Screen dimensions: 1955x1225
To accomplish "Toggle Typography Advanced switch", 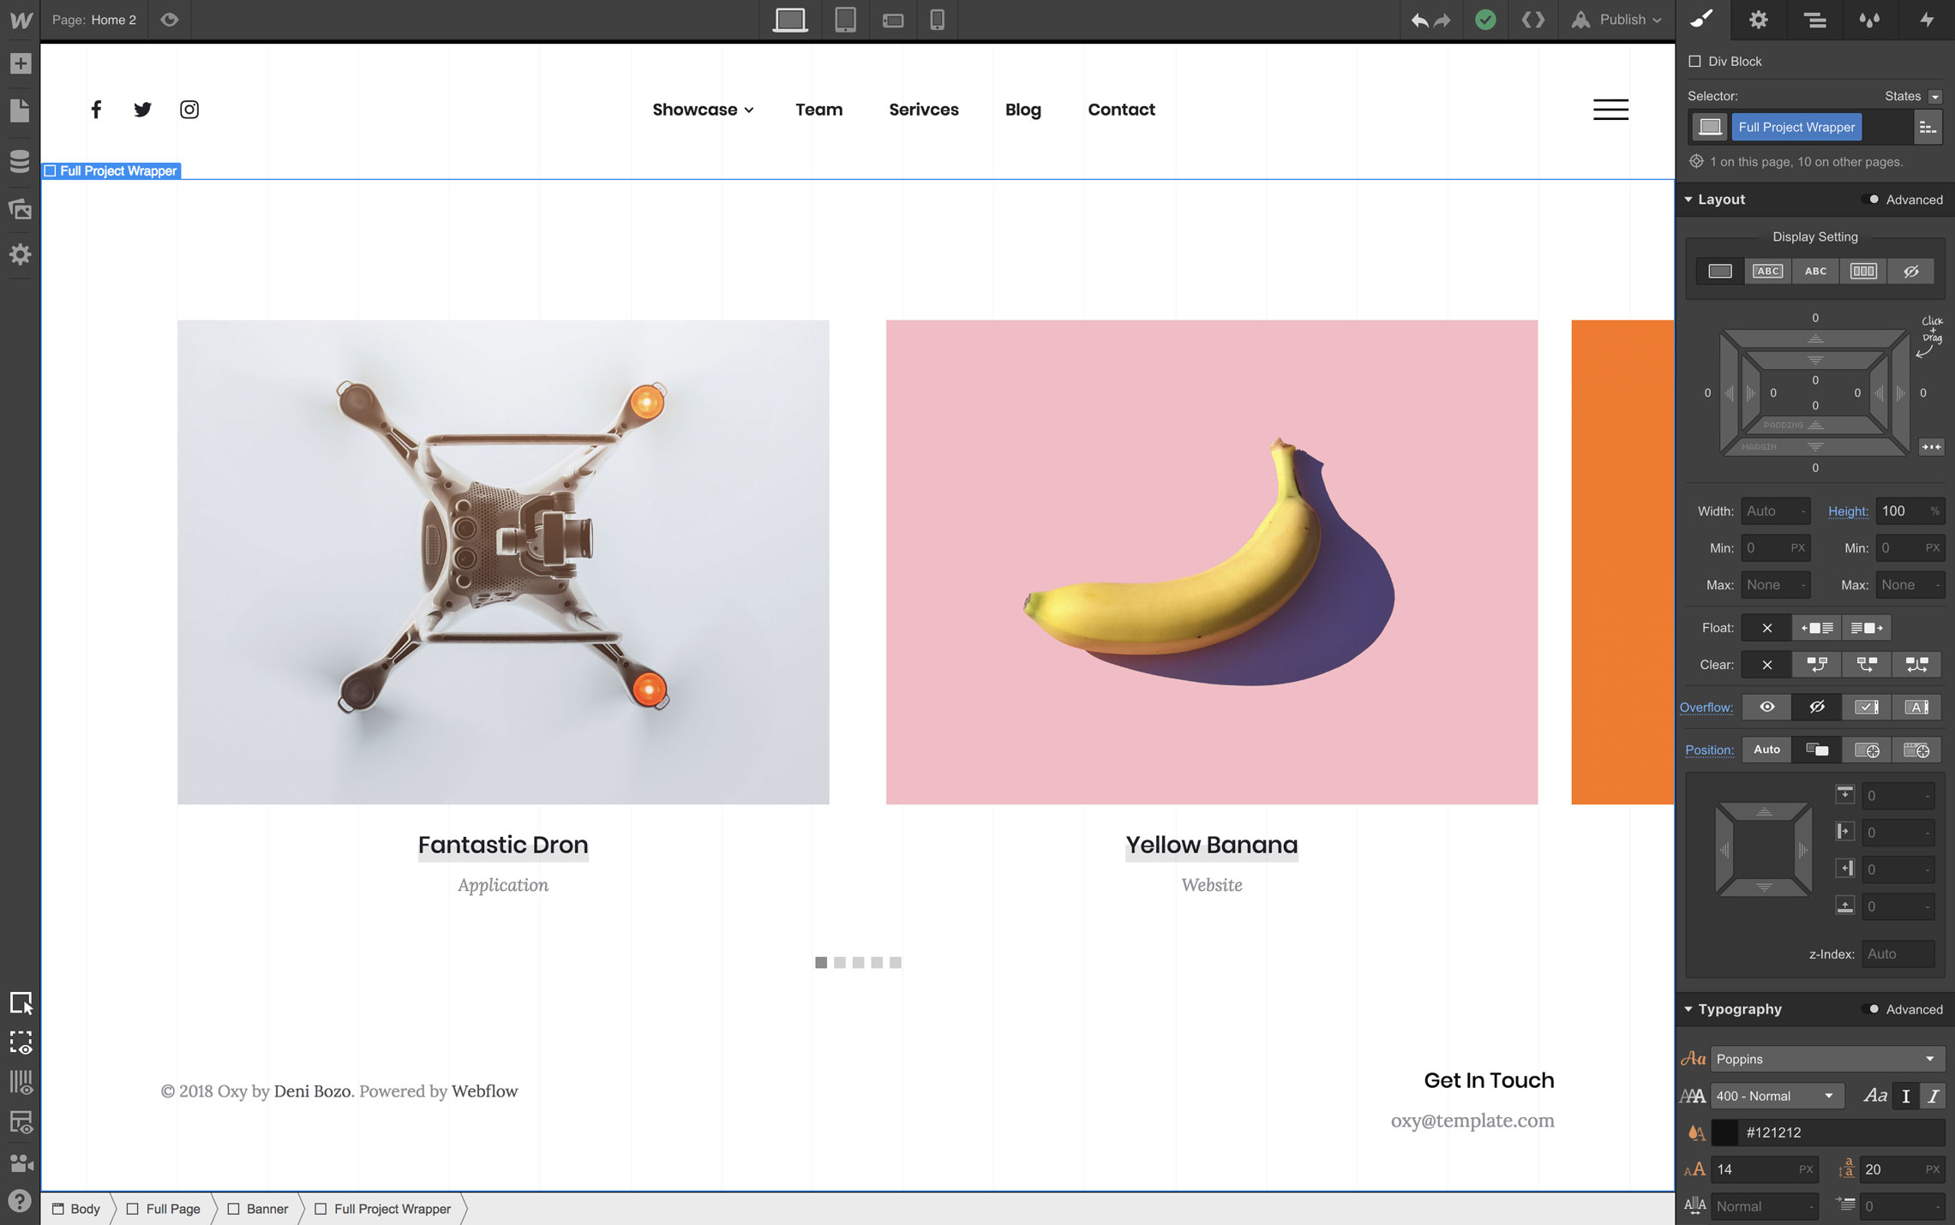I will pos(1871,1009).
